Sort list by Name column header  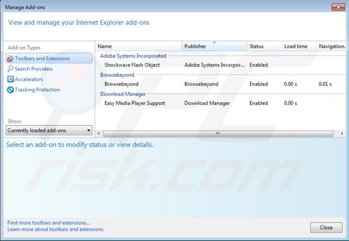[x=140, y=46]
